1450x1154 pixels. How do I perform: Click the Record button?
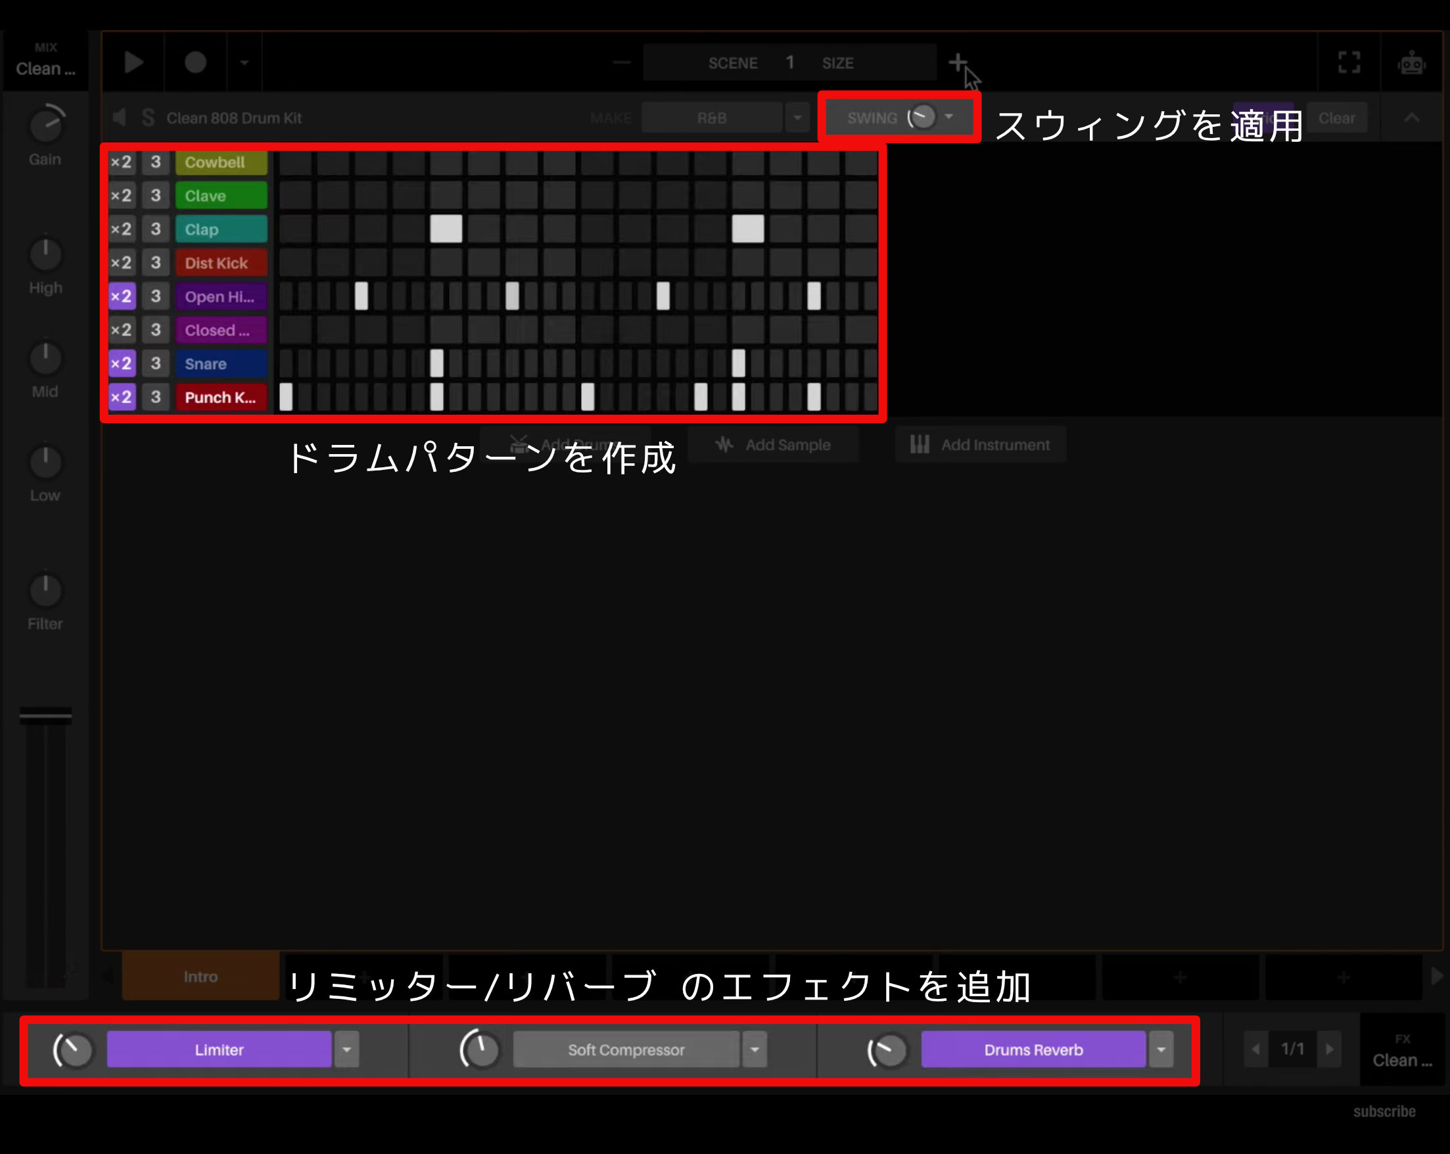195,62
